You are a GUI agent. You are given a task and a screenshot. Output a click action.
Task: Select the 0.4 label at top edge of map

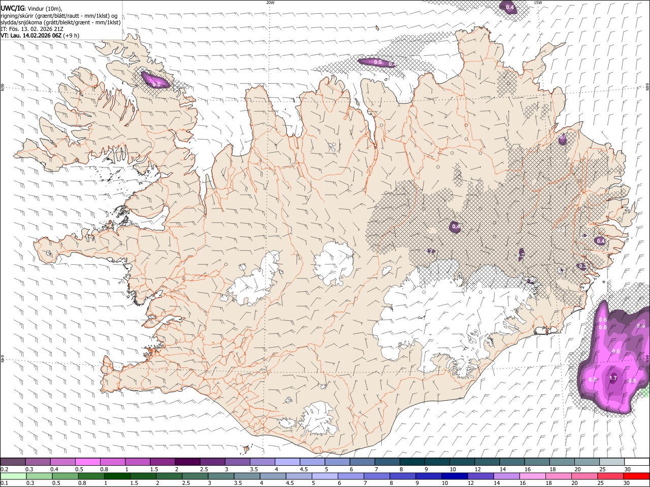pos(509,8)
